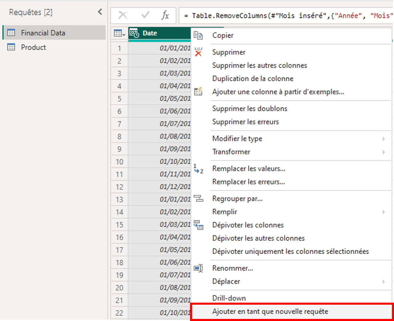Click the confirm formula checkmark icon

(x=145, y=15)
